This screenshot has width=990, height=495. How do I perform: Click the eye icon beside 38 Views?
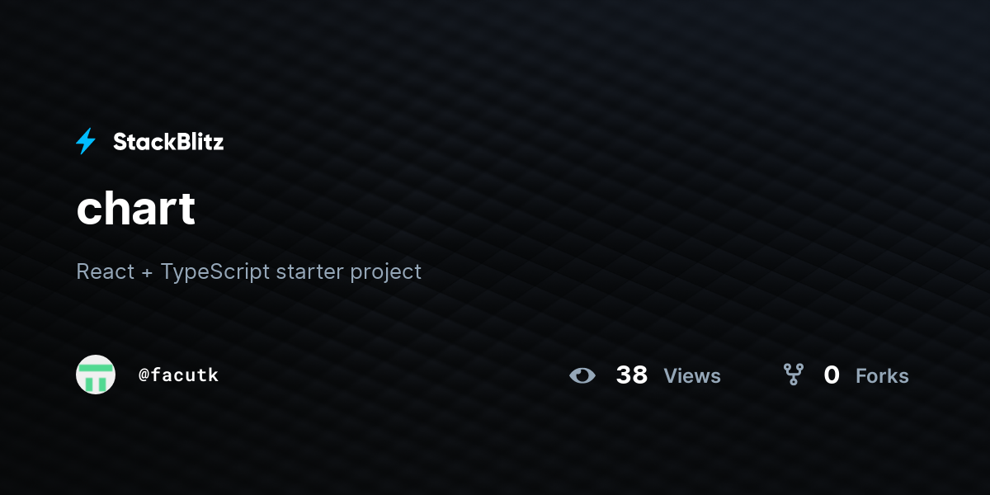tap(582, 375)
